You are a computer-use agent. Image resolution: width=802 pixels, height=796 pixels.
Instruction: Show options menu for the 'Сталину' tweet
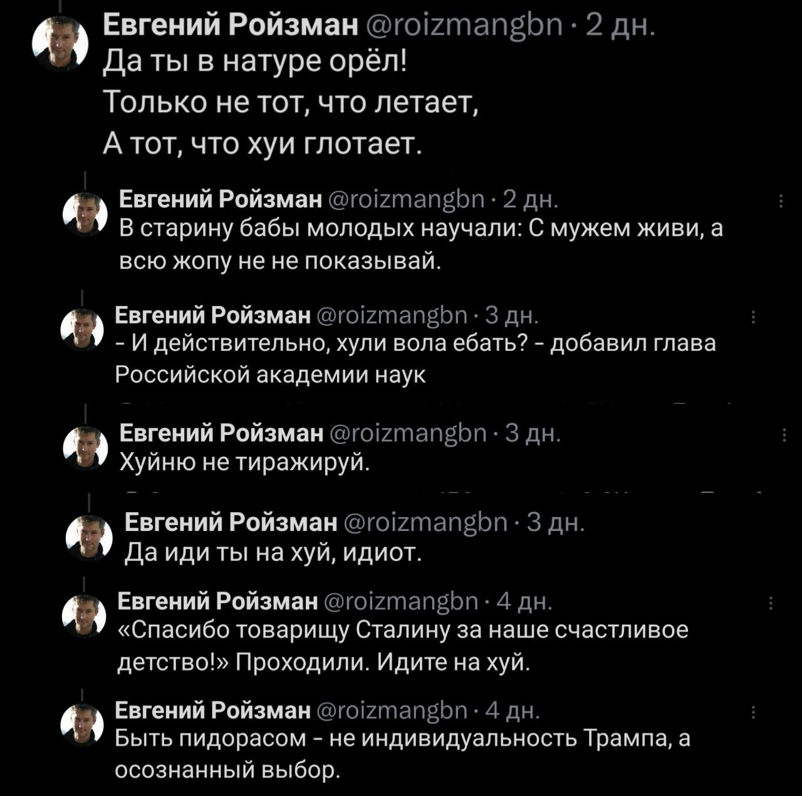[x=771, y=604]
